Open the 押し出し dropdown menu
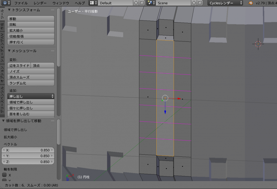Screen dimensions: 277x189 point(31,96)
